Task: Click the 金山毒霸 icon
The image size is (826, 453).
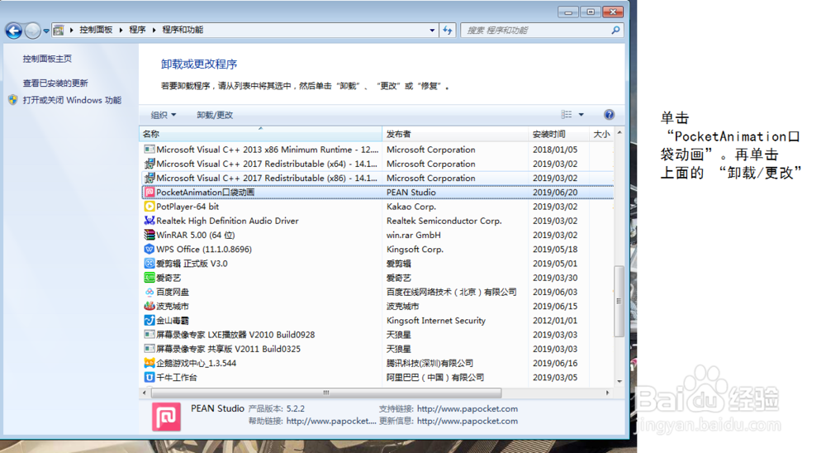Action: pos(150,321)
